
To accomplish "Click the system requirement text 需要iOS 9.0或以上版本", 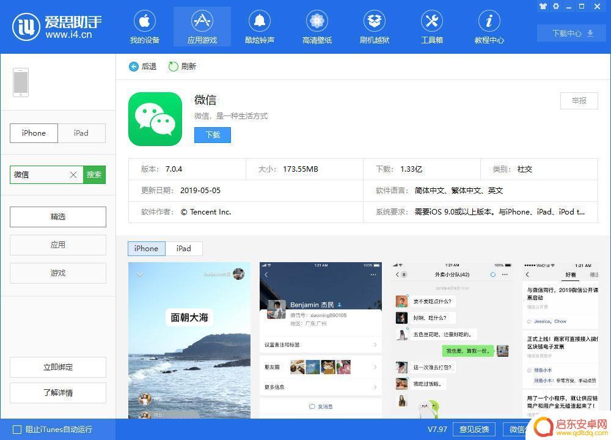I will coord(455,212).
